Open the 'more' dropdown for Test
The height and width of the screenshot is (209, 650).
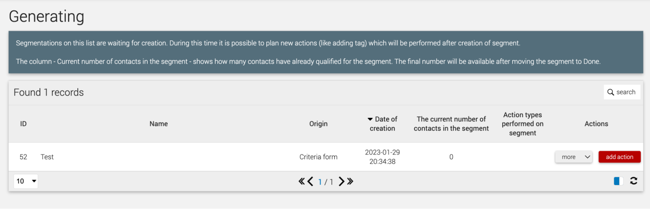[x=574, y=157]
